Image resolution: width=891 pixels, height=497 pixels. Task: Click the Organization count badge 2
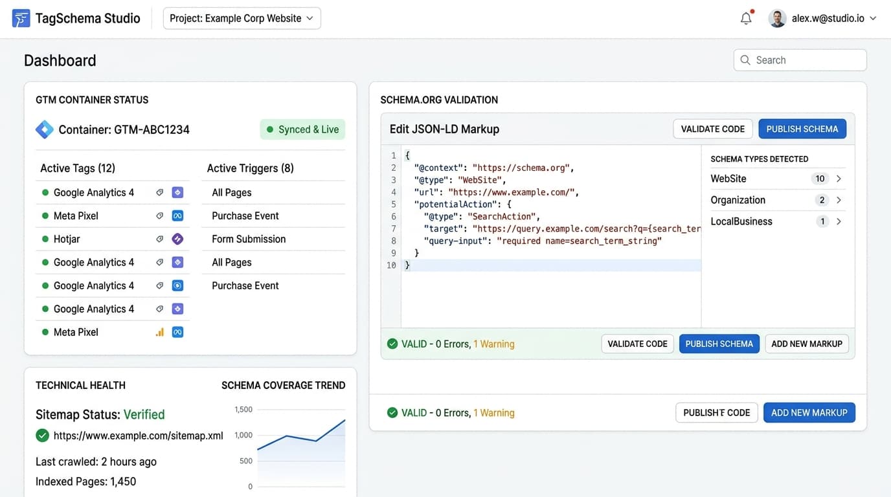822,200
